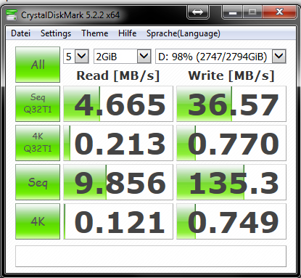Start the 4K benchmark
Viewport: 301px width, 278px height.
coord(38,221)
